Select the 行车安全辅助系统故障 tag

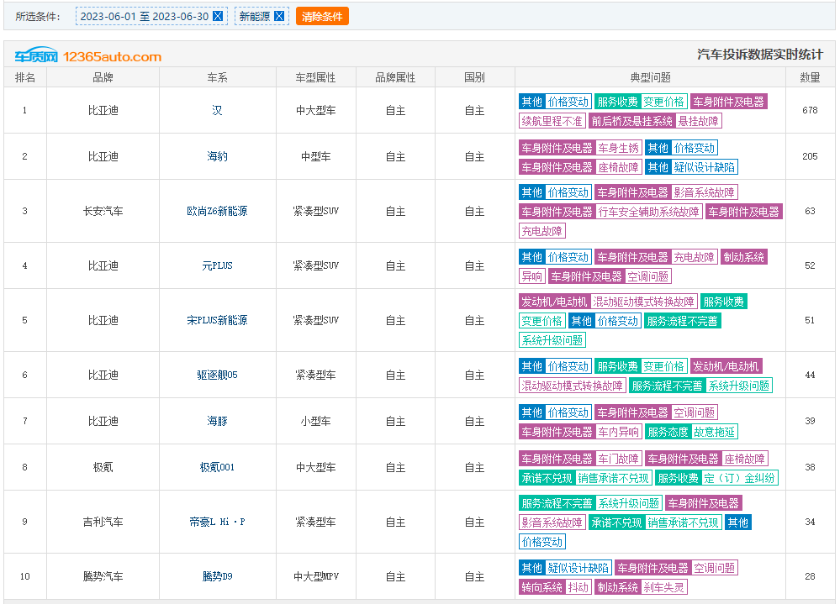pyautogui.click(x=649, y=212)
